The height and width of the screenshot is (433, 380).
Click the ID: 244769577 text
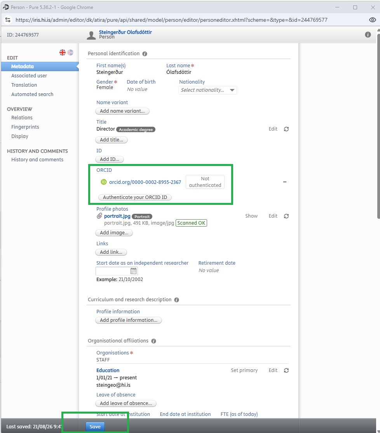(x=23, y=35)
